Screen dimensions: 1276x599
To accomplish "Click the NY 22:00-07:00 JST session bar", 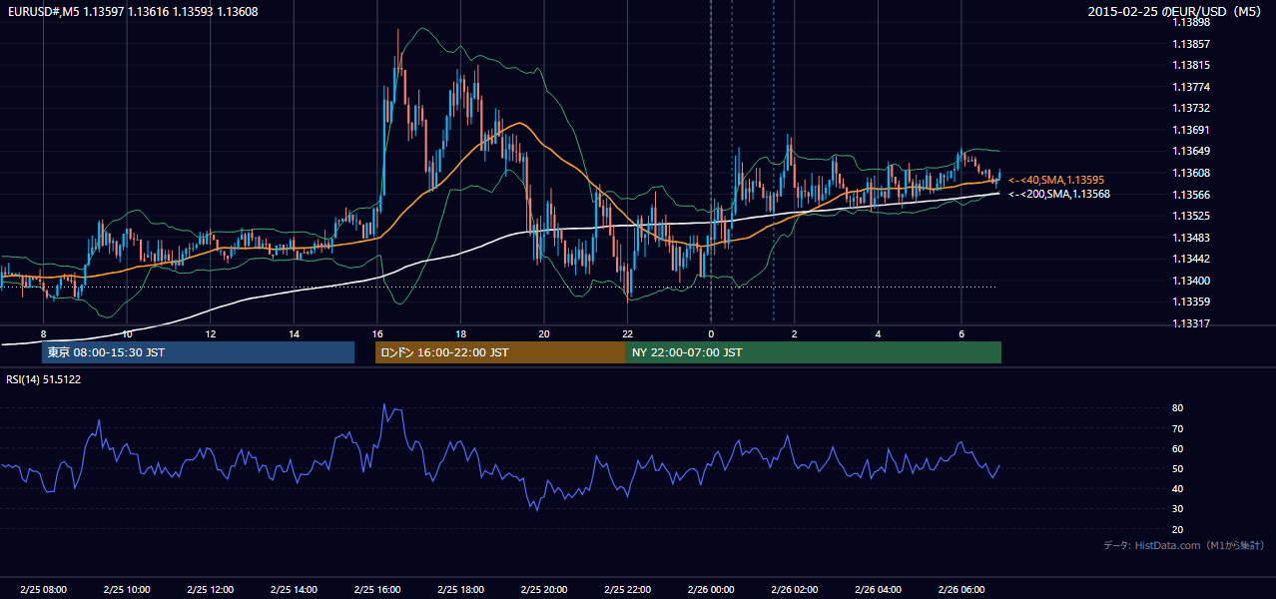I will (814, 352).
